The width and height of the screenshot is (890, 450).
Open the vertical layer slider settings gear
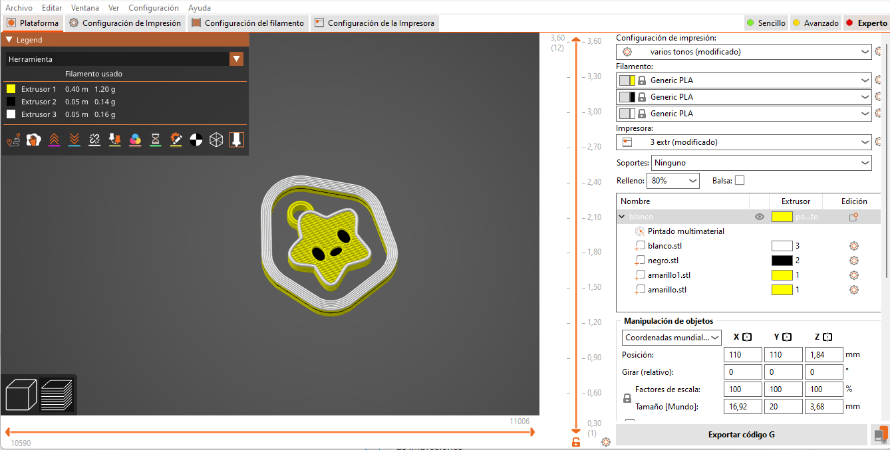coord(606,442)
